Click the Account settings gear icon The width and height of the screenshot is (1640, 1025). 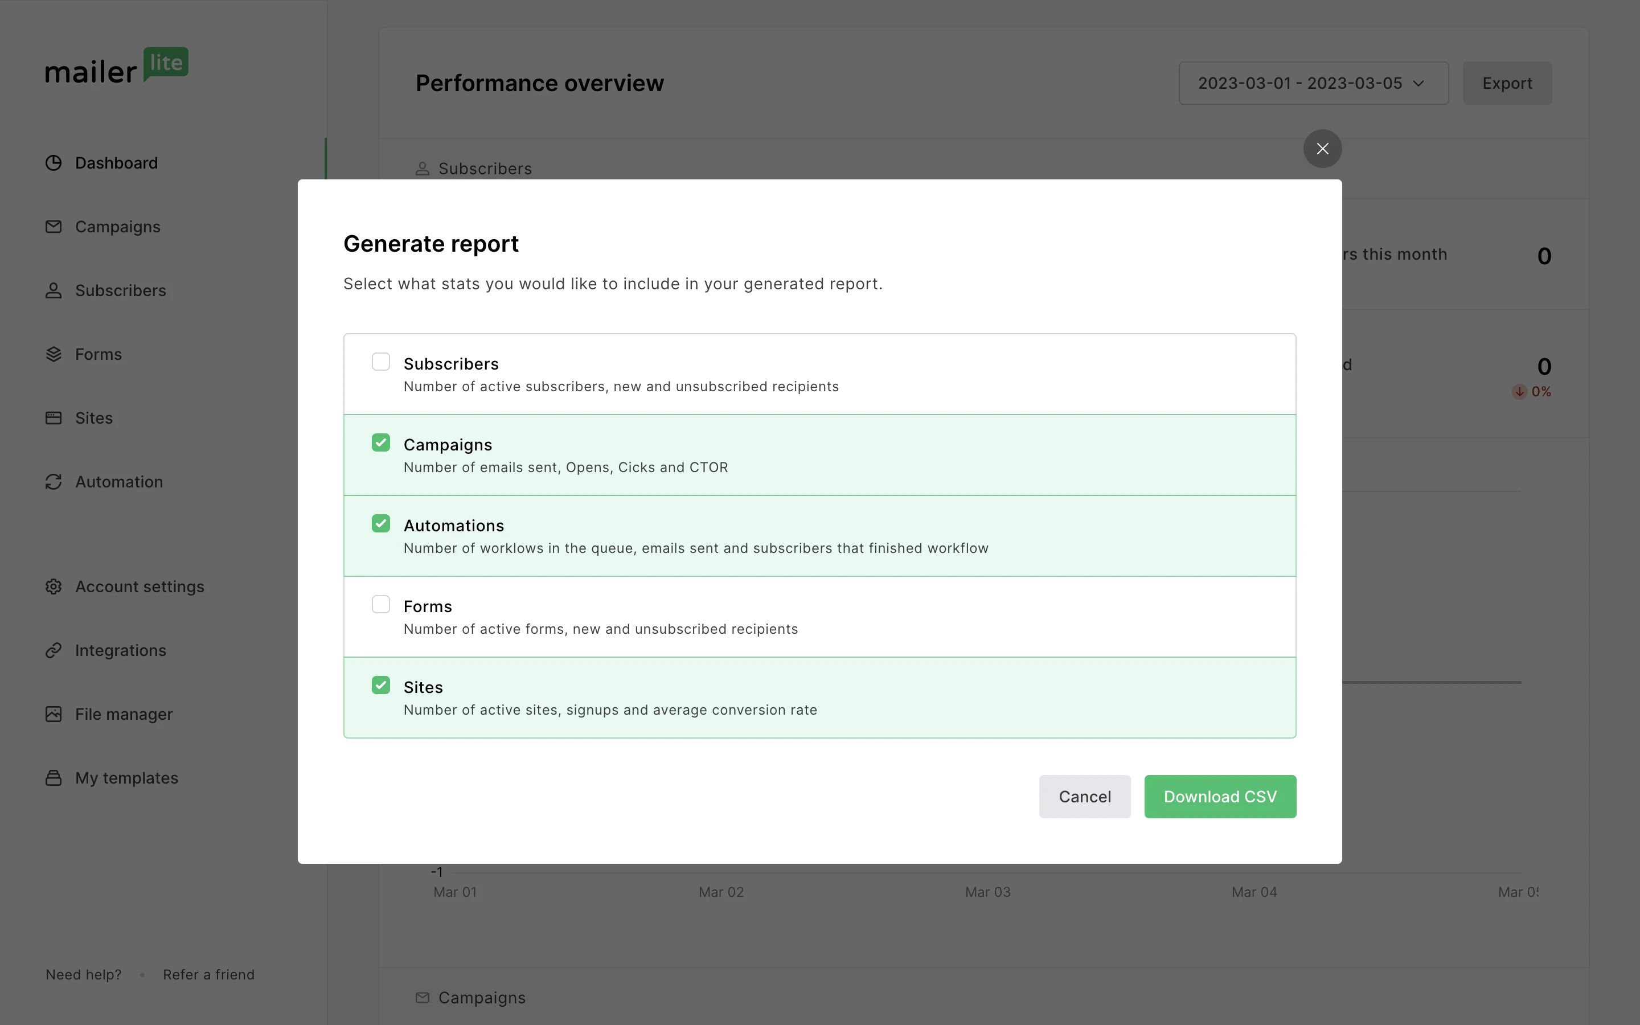54,587
